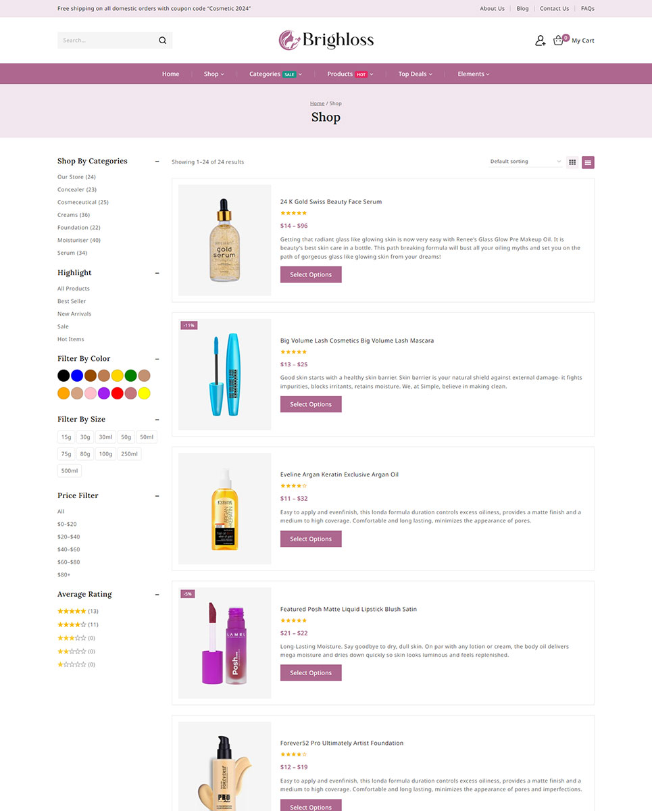Open the user account icon
The image size is (652, 811).
[540, 41]
